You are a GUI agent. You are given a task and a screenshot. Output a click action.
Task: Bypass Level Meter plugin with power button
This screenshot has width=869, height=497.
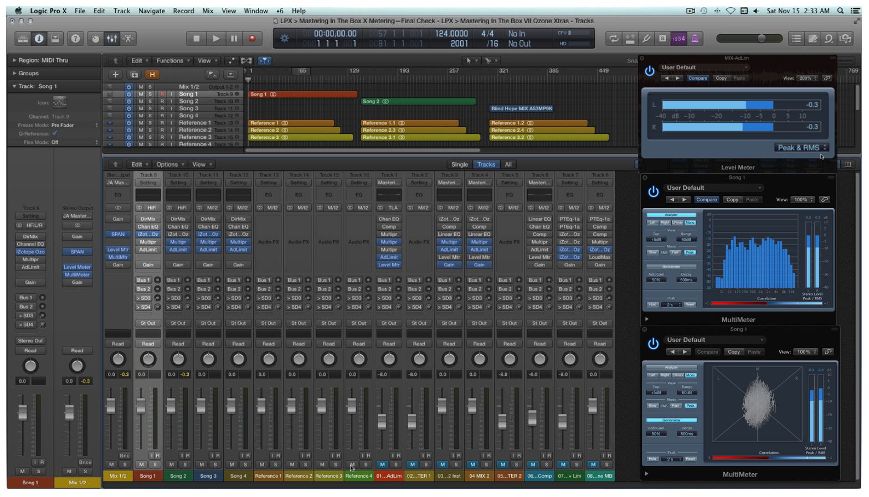pos(649,71)
